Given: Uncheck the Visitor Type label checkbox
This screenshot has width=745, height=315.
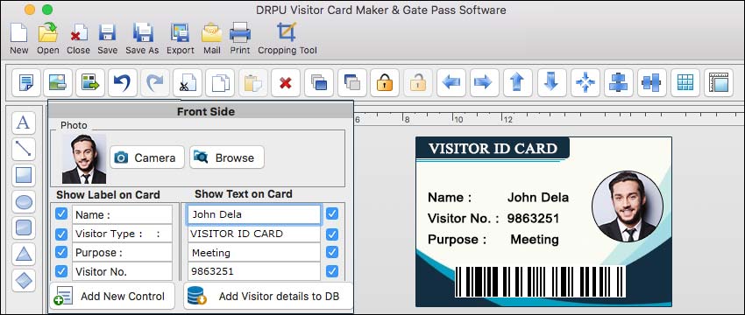Looking at the screenshot, I should [x=61, y=234].
